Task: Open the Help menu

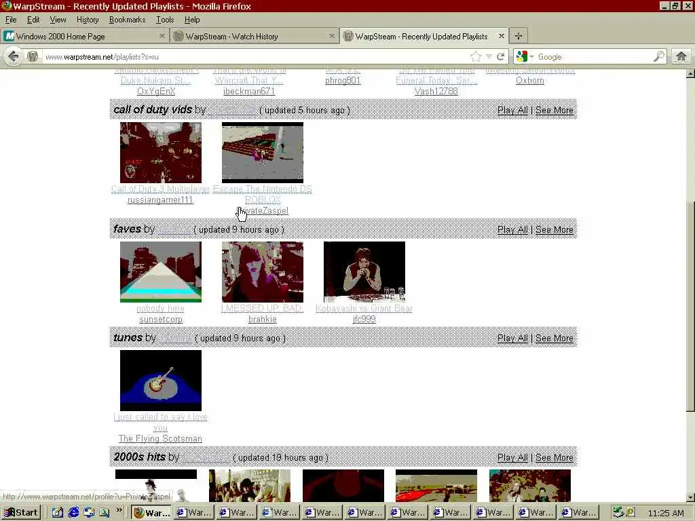Action: [x=192, y=20]
